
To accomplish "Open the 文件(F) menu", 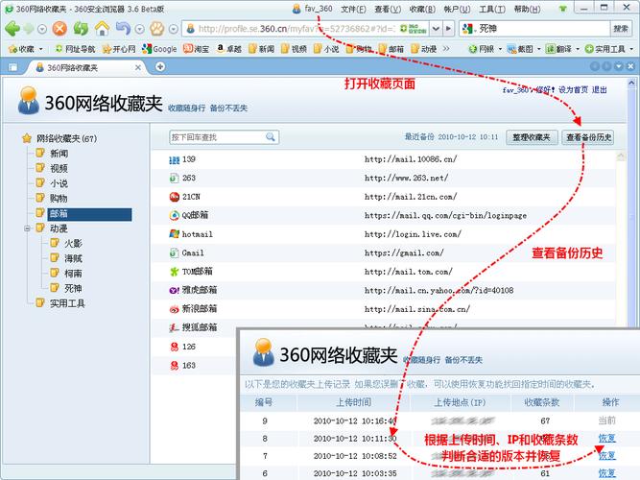I will (353, 9).
